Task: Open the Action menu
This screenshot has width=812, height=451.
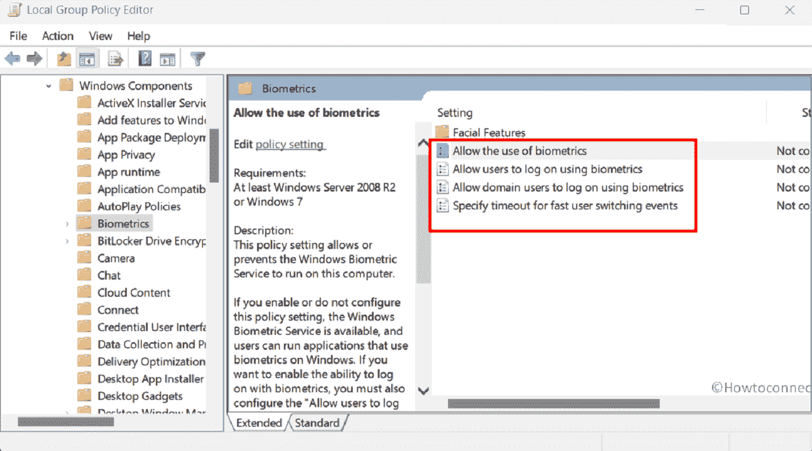Action: [x=57, y=36]
